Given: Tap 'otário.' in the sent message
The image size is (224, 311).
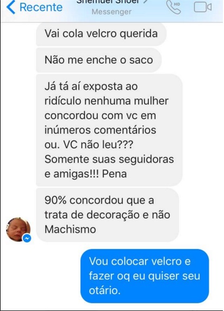Looking at the screenshot, I should (104, 290).
